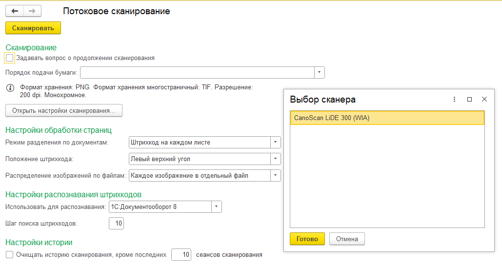Screen dimensions: 502x269
Task: Maximize the Выбор сканера dialog
Action: point(469,99)
